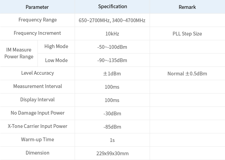225x160 pixels.
Task: Click the Remark column header
Action: 187,7
